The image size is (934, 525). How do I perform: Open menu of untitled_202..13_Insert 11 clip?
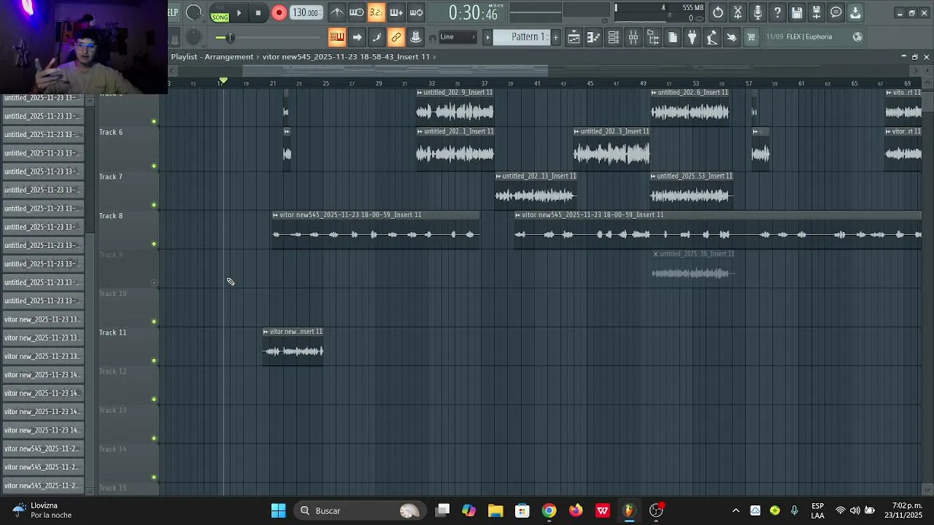pyautogui.click(x=498, y=176)
